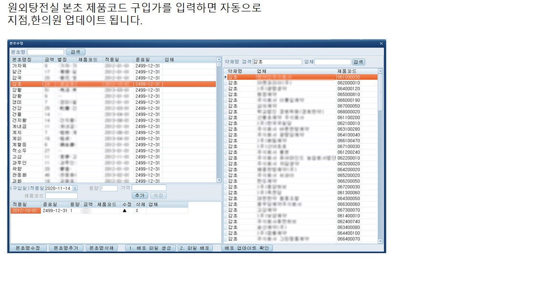545x305 pixels.
Task: Close the 본초수정 window
Action: coord(381,43)
